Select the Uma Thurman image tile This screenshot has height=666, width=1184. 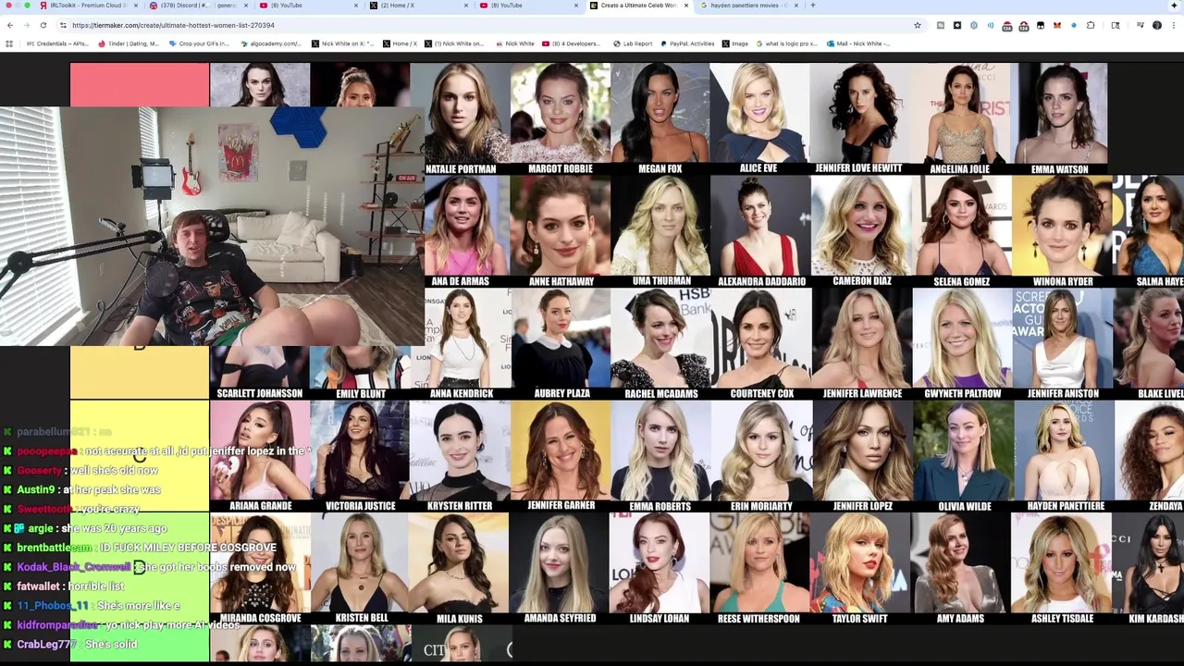coord(660,232)
